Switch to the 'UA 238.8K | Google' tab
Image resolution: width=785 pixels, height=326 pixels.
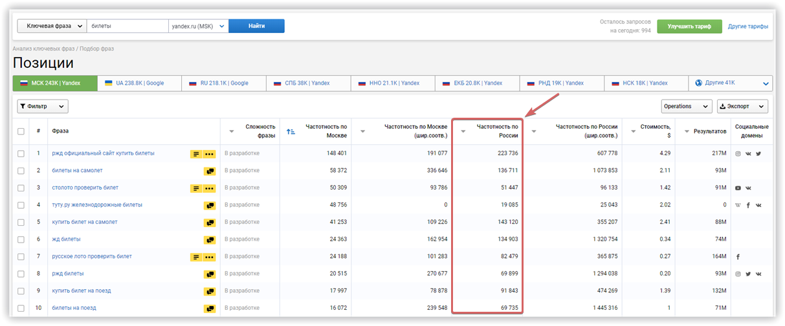click(x=139, y=83)
